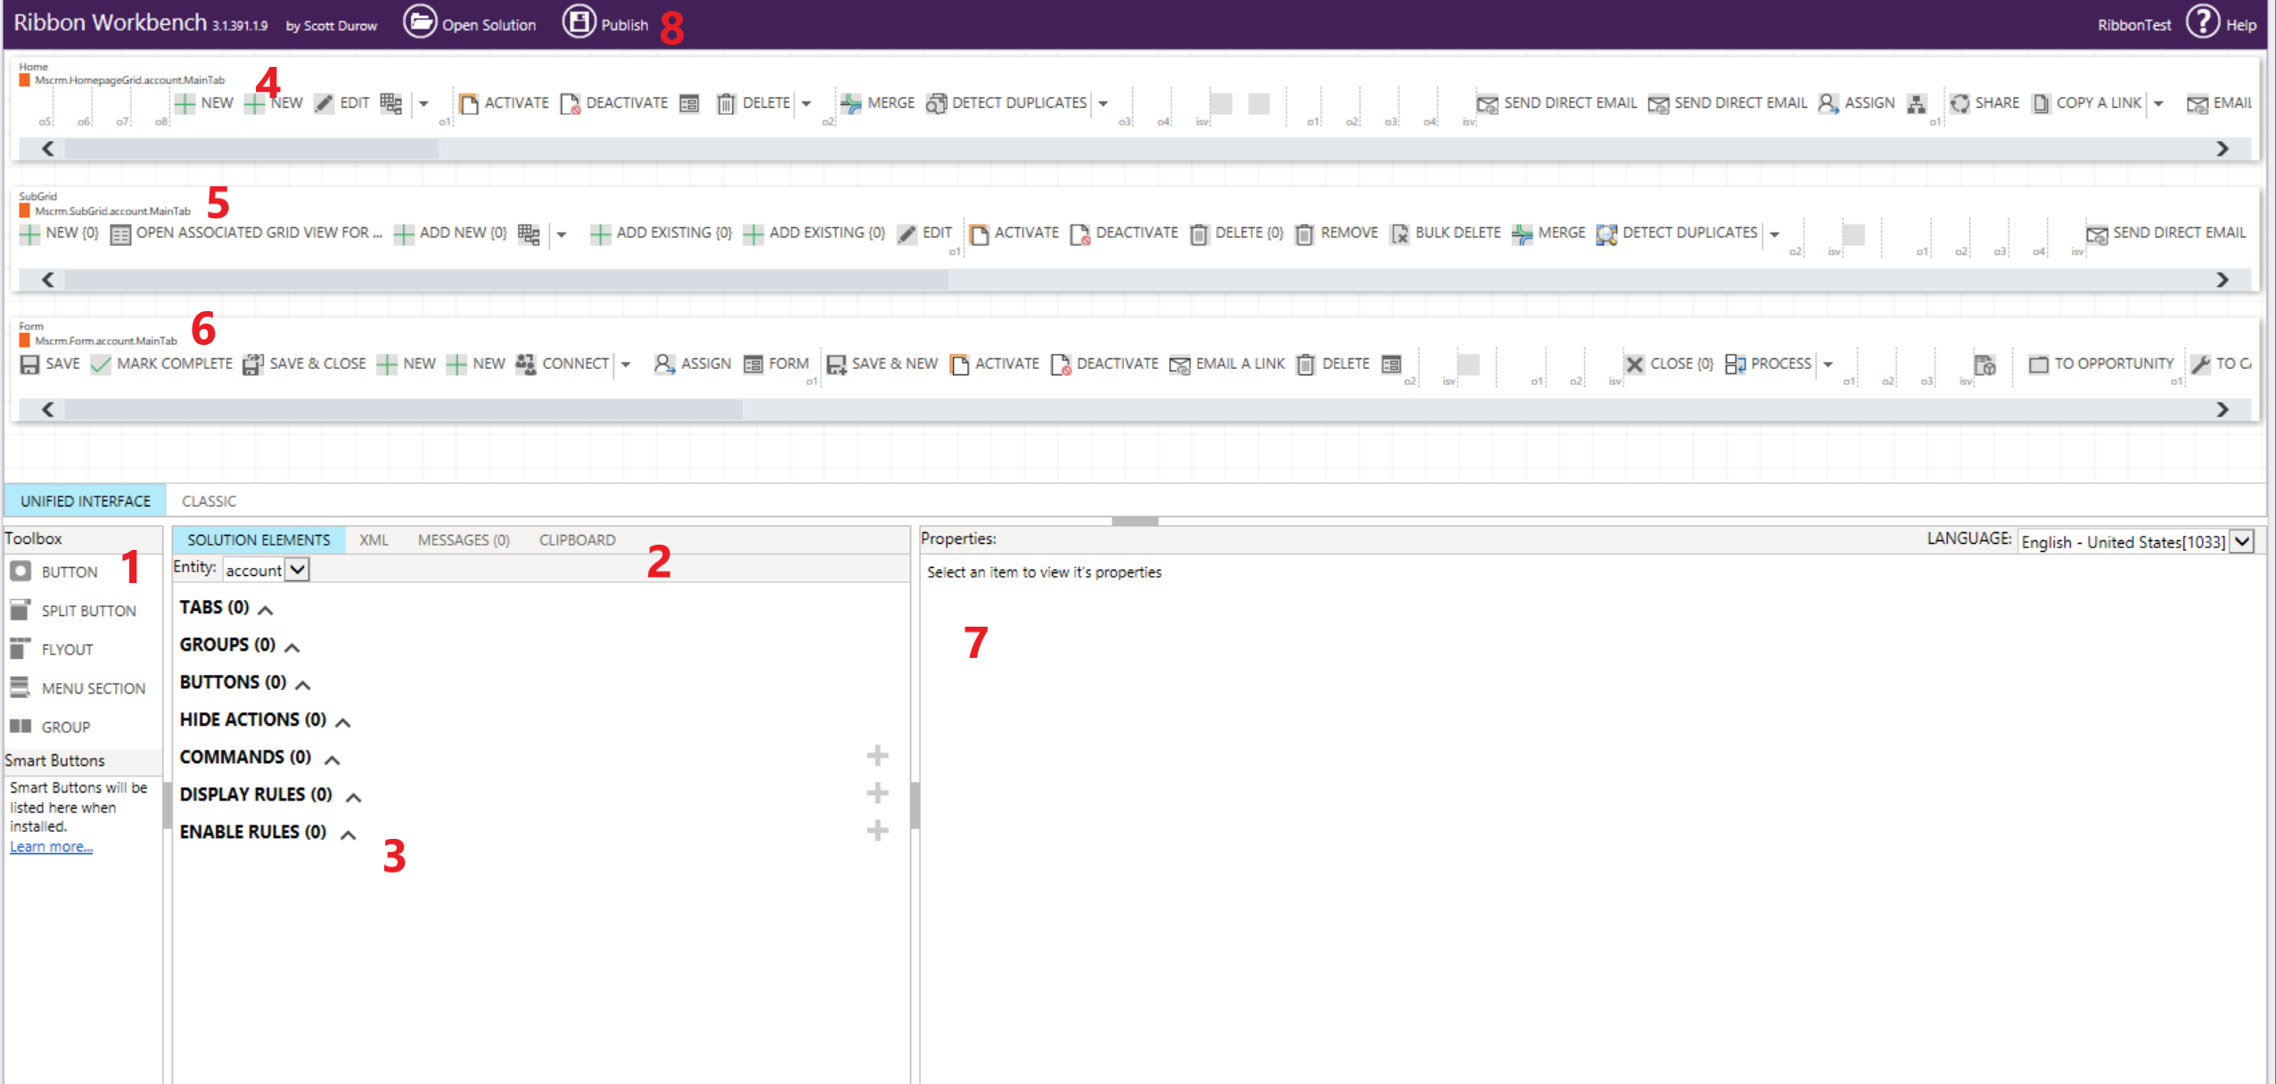This screenshot has height=1084, width=2276.
Task: Click Email a Link in Form ribbon
Action: [1227, 364]
